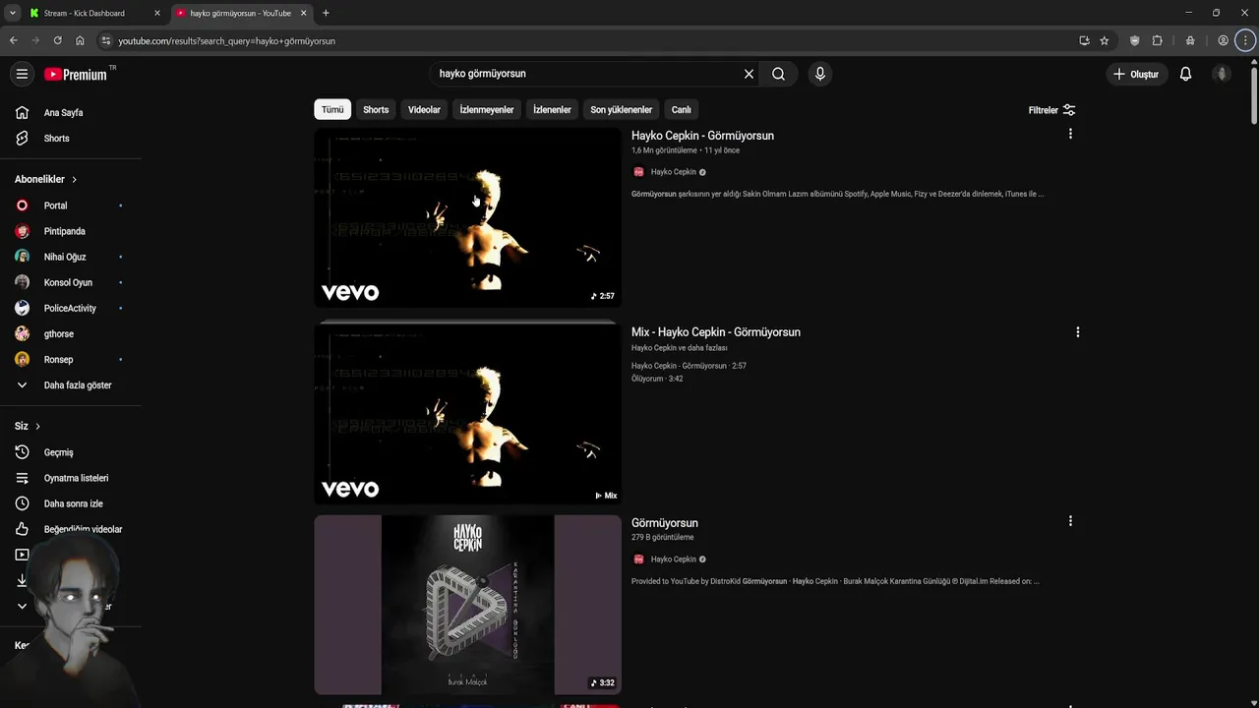Click Hayko Cepkin channel name under first video
The height and width of the screenshot is (708, 1259).
tap(673, 172)
